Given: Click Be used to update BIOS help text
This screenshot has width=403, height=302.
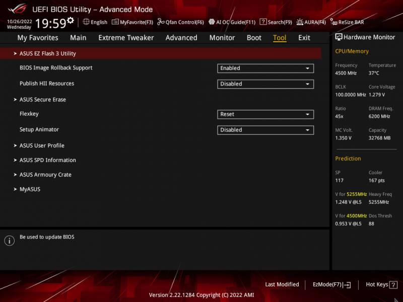Looking at the screenshot, I should (47, 237).
